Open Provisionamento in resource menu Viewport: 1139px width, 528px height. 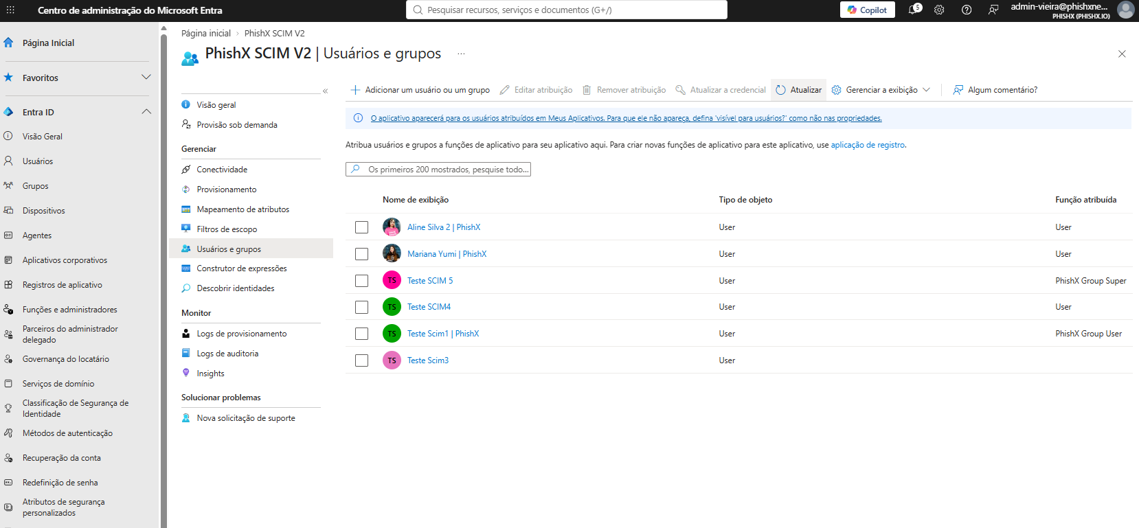click(227, 189)
